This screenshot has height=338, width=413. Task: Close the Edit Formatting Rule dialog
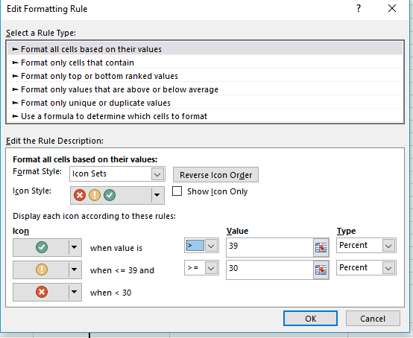(x=392, y=9)
